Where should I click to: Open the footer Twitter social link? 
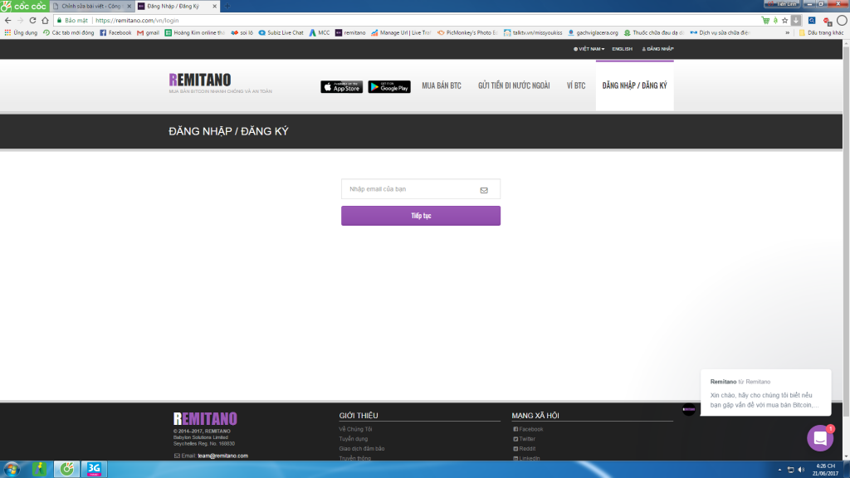coord(525,439)
